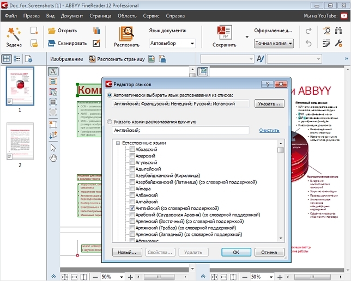Click the Scan icon (Сканировать)
Screen dimensions: 351x281
[52, 43]
